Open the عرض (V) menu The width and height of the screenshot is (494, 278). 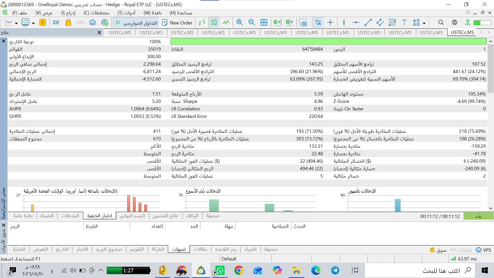pyautogui.click(x=44, y=13)
